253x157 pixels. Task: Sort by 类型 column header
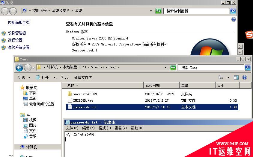197,86
